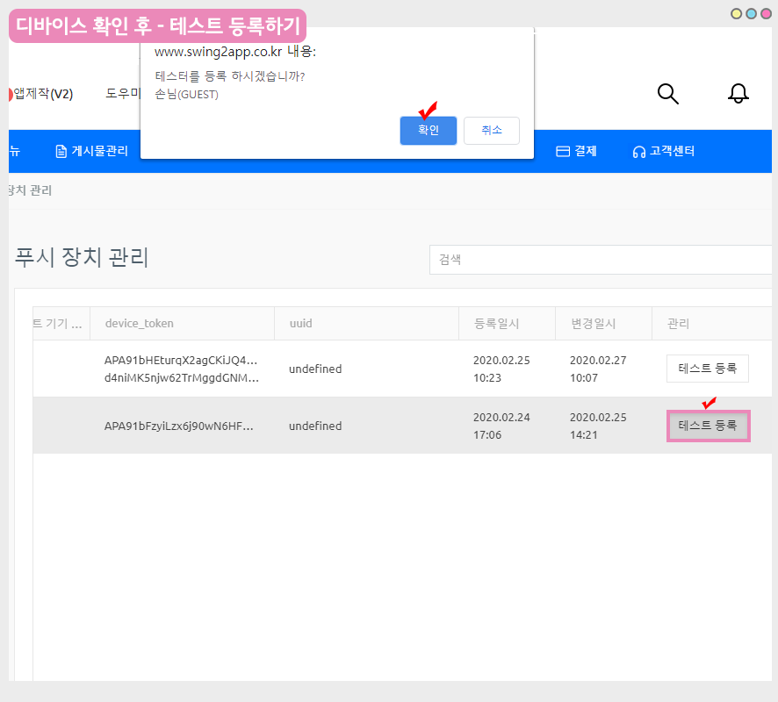Screen dimensions: 778x702
Task: Sort by the 등록일시 column header
Action: (x=496, y=324)
